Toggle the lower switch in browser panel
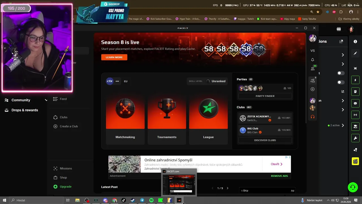 click(341, 82)
